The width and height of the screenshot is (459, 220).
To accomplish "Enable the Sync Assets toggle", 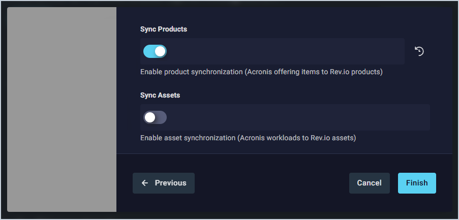I will pyautogui.click(x=155, y=118).
